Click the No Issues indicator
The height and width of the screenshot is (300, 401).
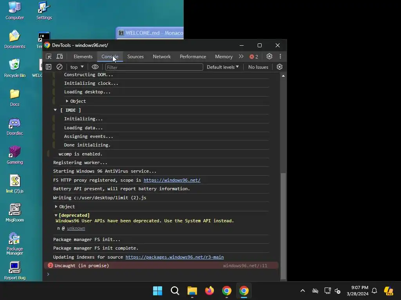258,67
